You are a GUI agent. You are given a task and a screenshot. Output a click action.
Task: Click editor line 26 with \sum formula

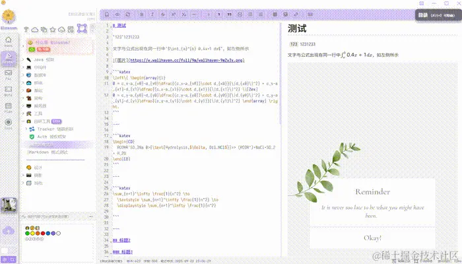click(x=151, y=194)
